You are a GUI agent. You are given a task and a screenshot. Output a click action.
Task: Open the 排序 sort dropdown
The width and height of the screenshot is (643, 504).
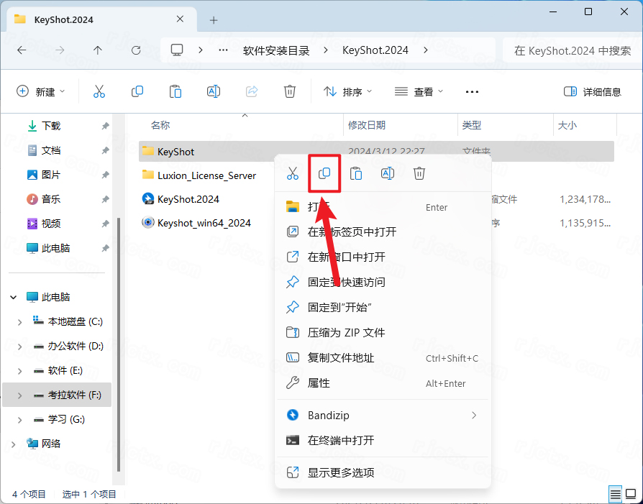coord(347,91)
